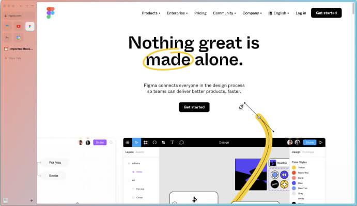Switch to the Layers tab

tap(129, 152)
